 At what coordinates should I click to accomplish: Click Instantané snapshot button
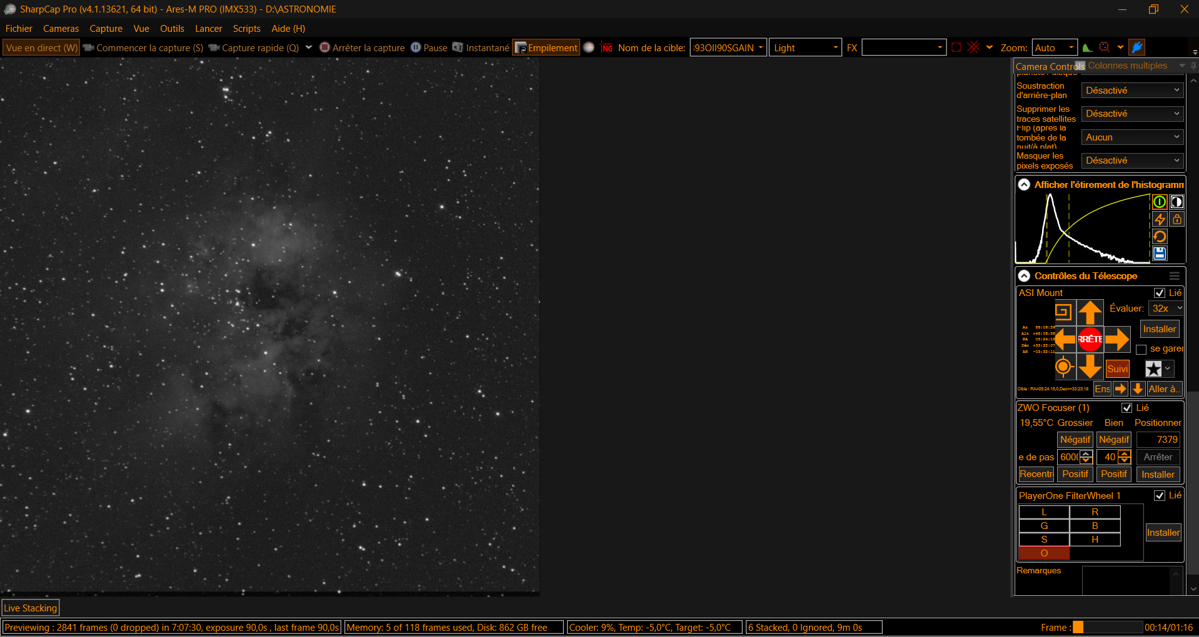coord(481,47)
